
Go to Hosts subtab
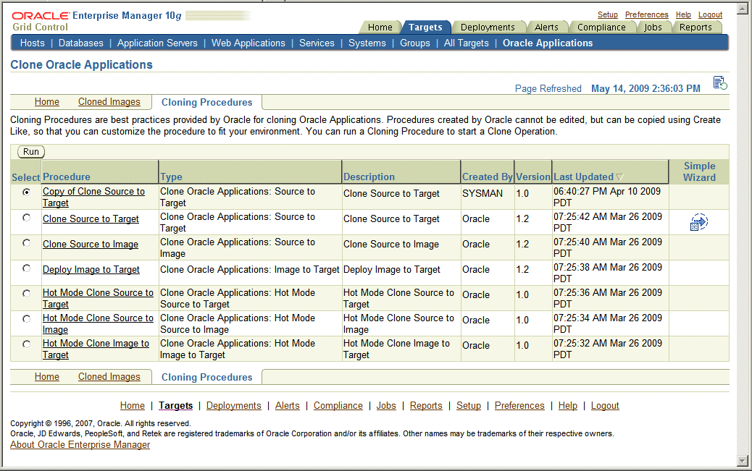point(32,43)
